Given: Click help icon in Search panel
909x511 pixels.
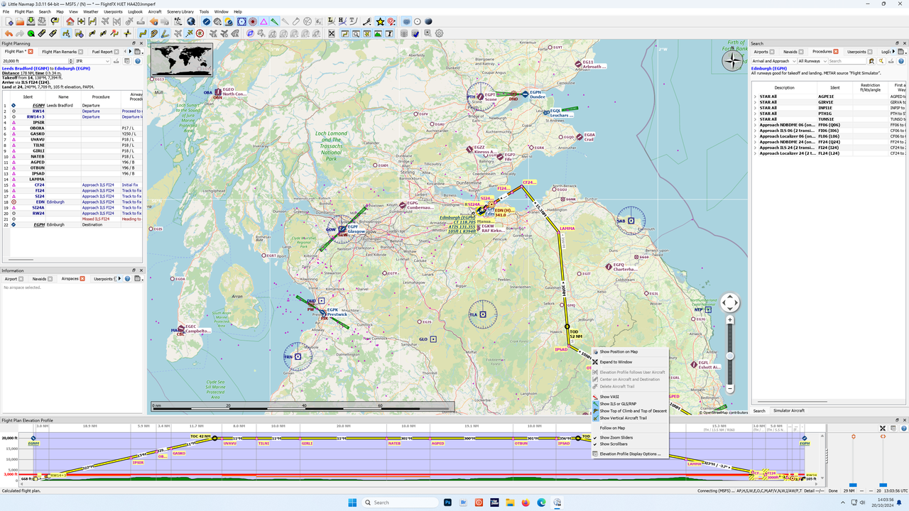Looking at the screenshot, I should pyautogui.click(x=900, y=61).
